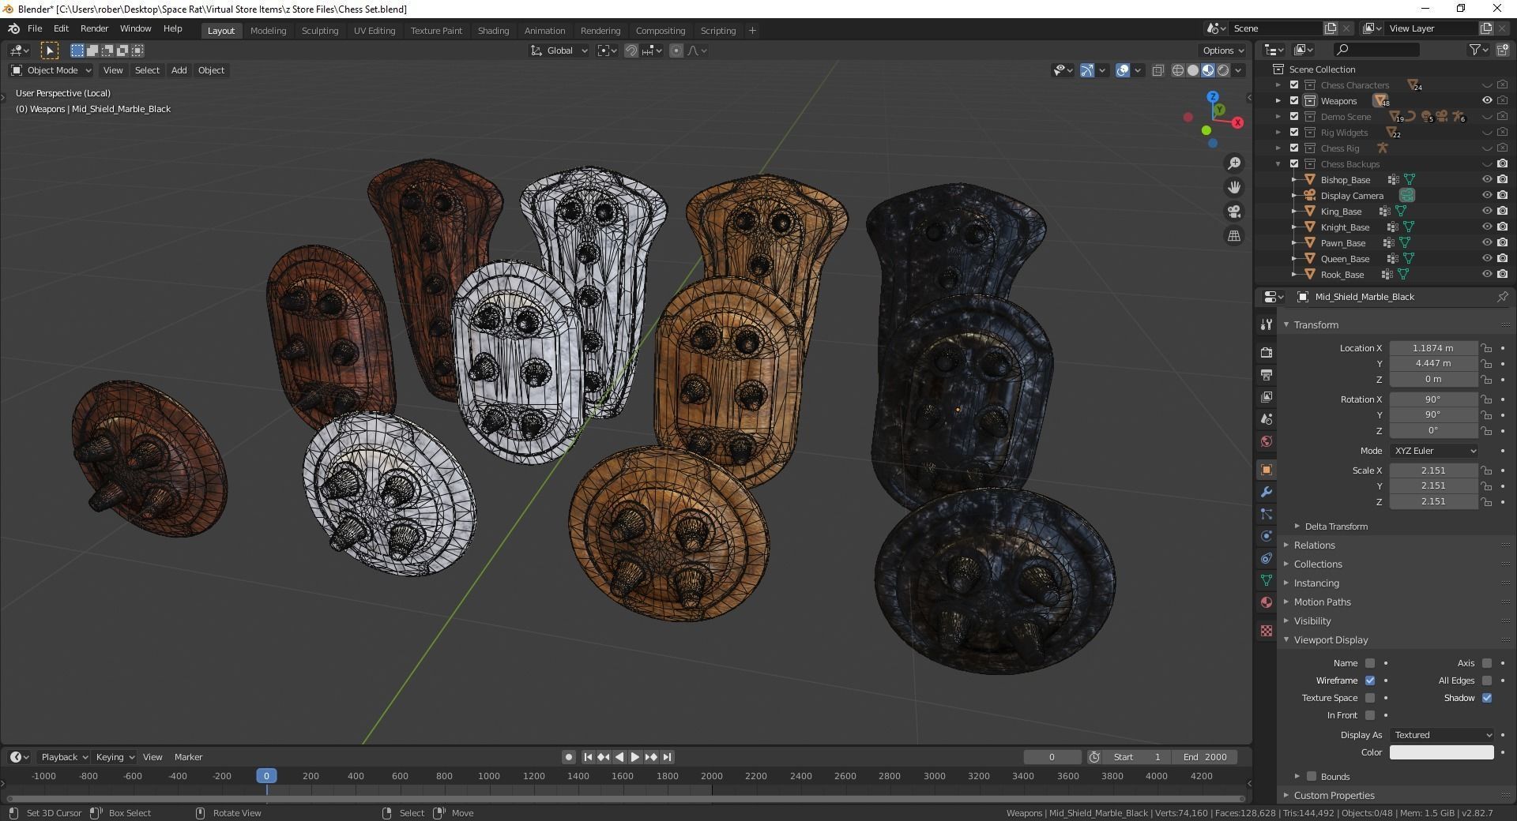Screen dimensions: 1517x821
Task: Open the World properties tab
Action: [1267, 441]
